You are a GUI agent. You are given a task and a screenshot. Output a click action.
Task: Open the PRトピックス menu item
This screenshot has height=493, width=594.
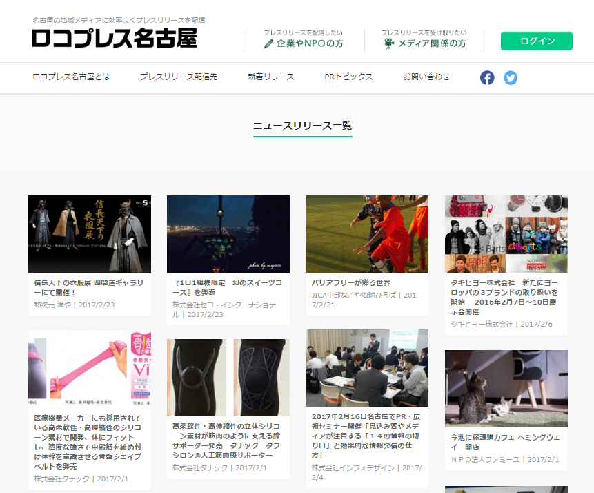pos(348,77)
